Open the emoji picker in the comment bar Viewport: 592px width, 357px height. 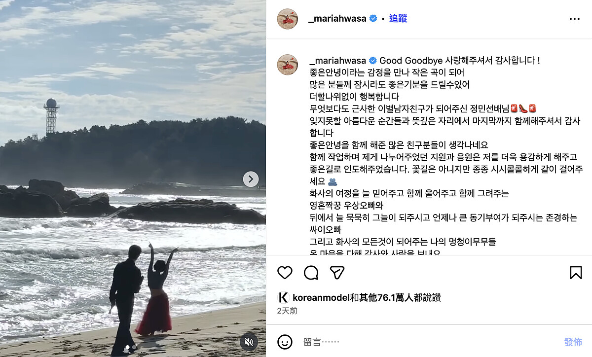click(x=285, y=342)
